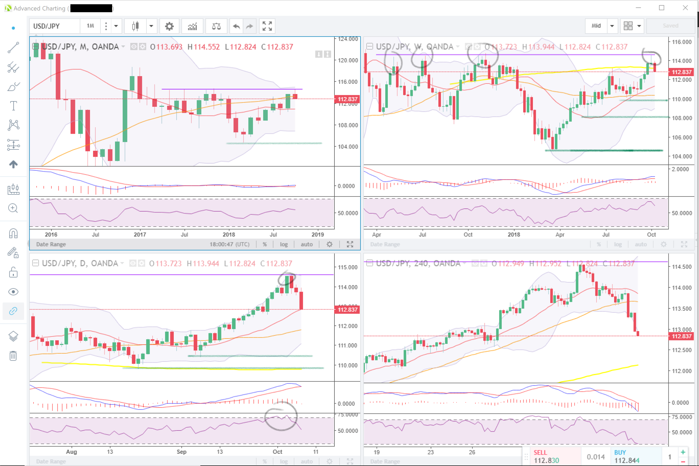Select the trend line drawing tool
Viewport: 699px width, 466px height.
click(x=13, y=47)
